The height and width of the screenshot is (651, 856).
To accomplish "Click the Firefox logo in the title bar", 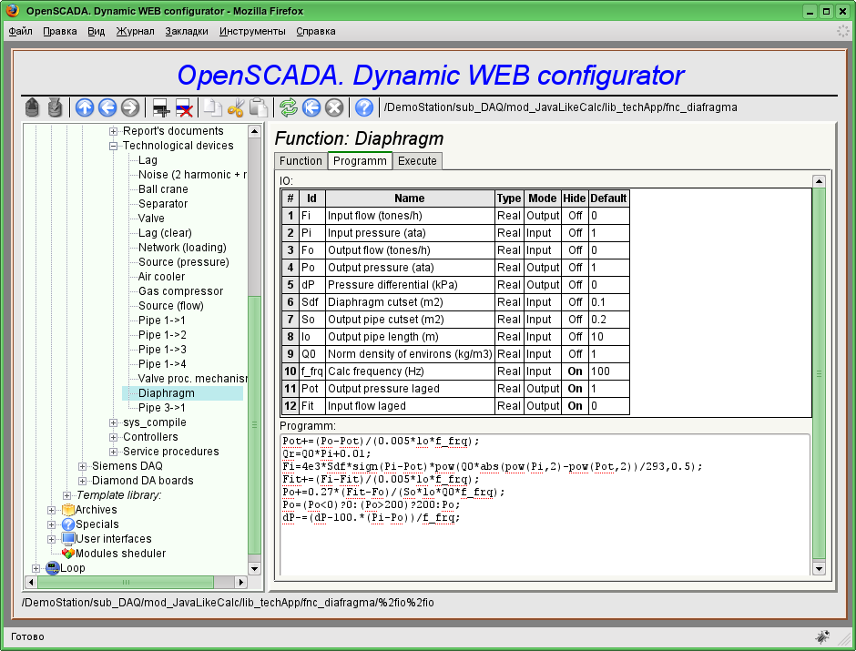I will [x=13, y=10].
